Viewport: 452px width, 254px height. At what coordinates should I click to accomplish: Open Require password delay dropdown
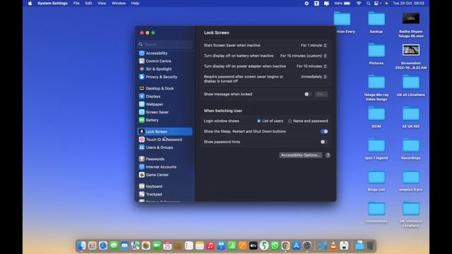(x=314, y=77)
